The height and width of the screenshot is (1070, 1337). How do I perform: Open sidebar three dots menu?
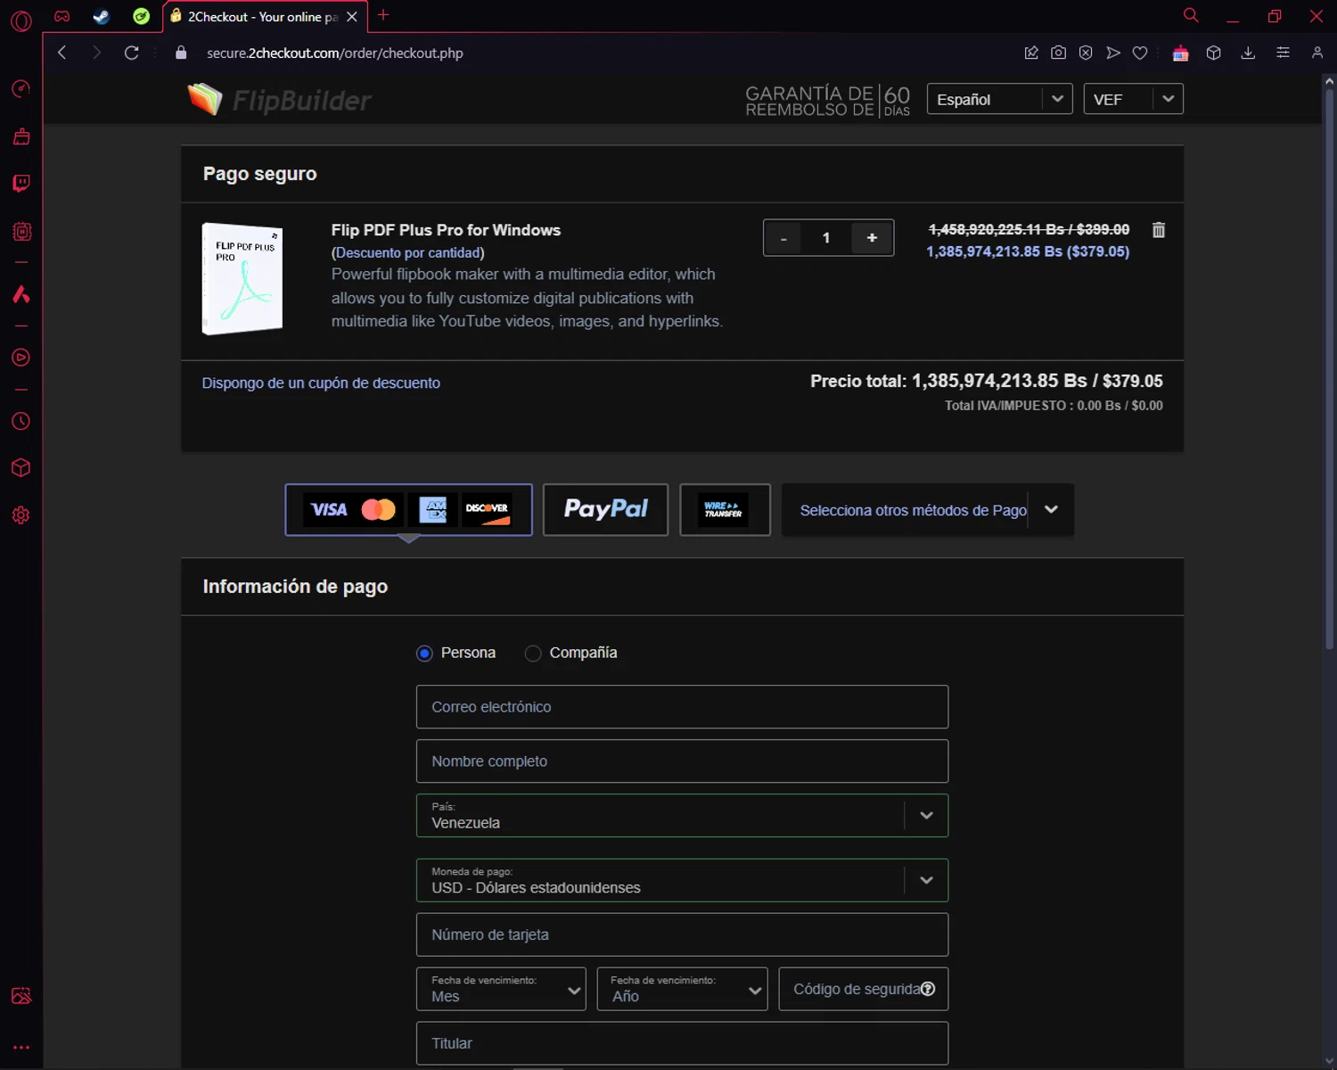21,1048
